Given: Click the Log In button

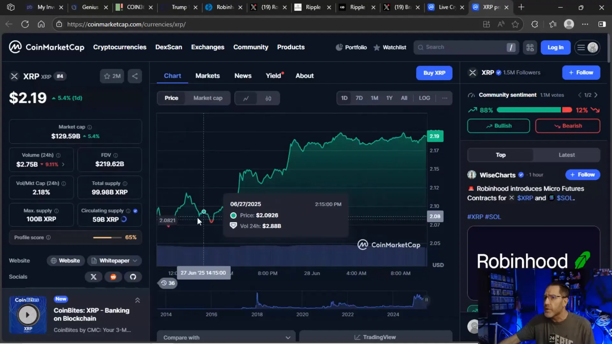Looking at the screenshot, I should [555, 47].
